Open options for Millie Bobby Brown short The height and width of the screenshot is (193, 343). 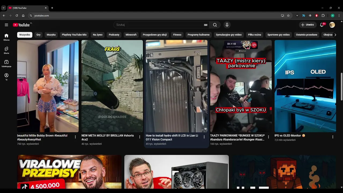click(x=75, y=137)
